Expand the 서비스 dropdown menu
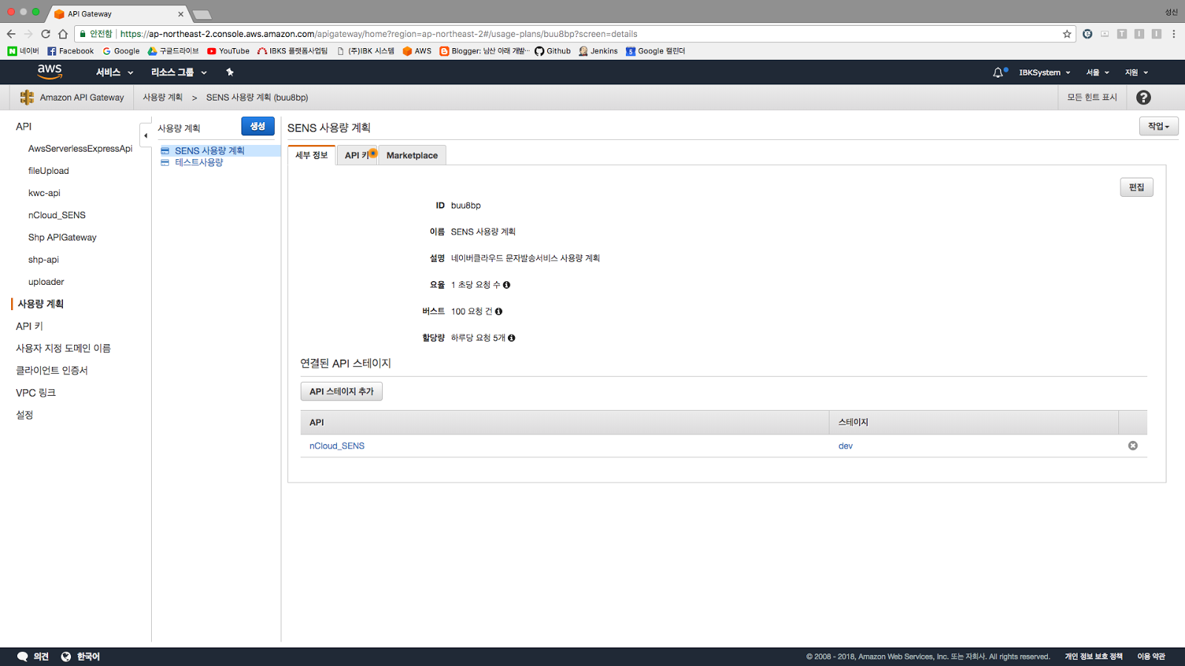 (114, 73)
